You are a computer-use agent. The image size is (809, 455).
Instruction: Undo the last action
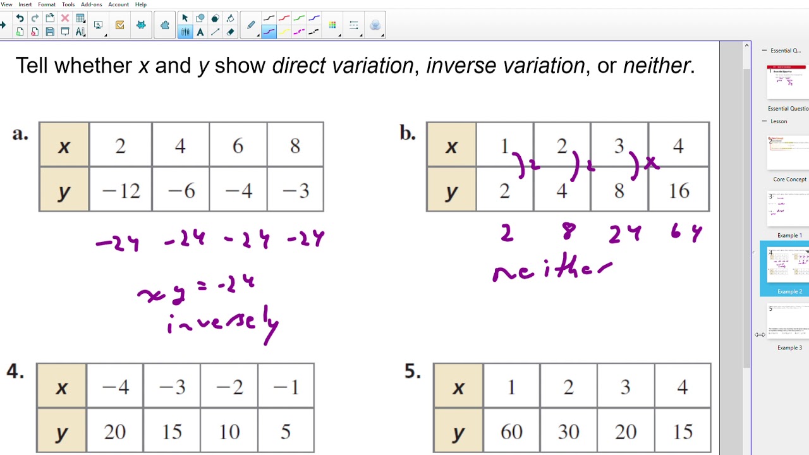20,18
